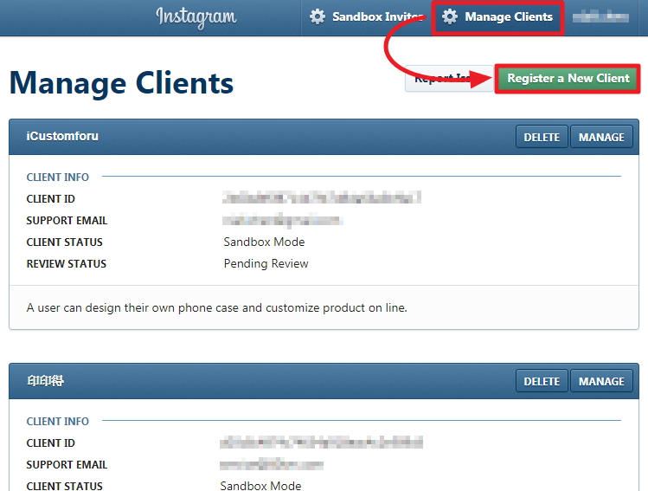Select iCustomforu's blurred support email value
The height and width of the screenshot is (491, 648).
(x=283, y=220)
